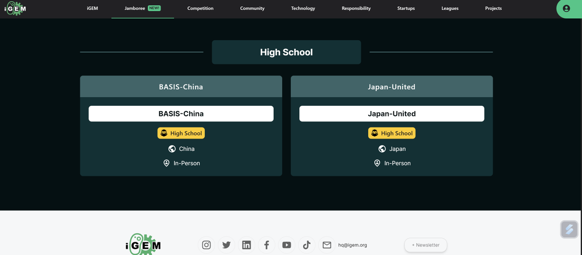Click the iGEM logo in the footer
Screen dimensions: 582x255
point(143,244)
